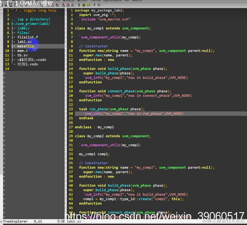The width and height of the screenshot is (247, 225).
Task: Click the Build Tags toolbar icon
Action: tap(84, 5)
